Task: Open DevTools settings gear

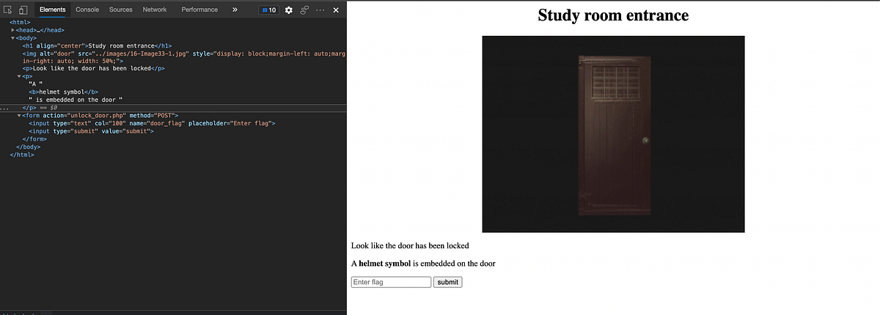Action: 288,10
